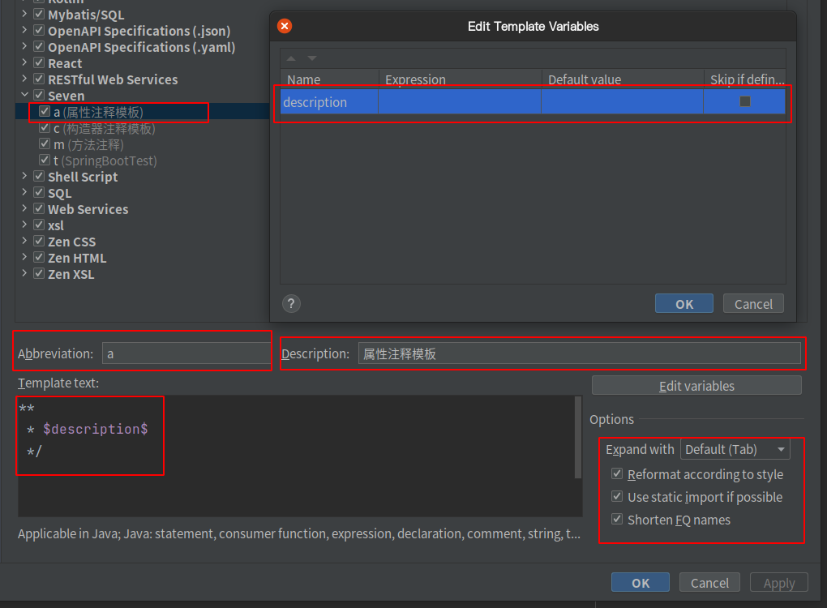Toggle Shorten FQ names option

(617, 519)
